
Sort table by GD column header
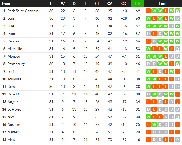(x=124, y=4)
